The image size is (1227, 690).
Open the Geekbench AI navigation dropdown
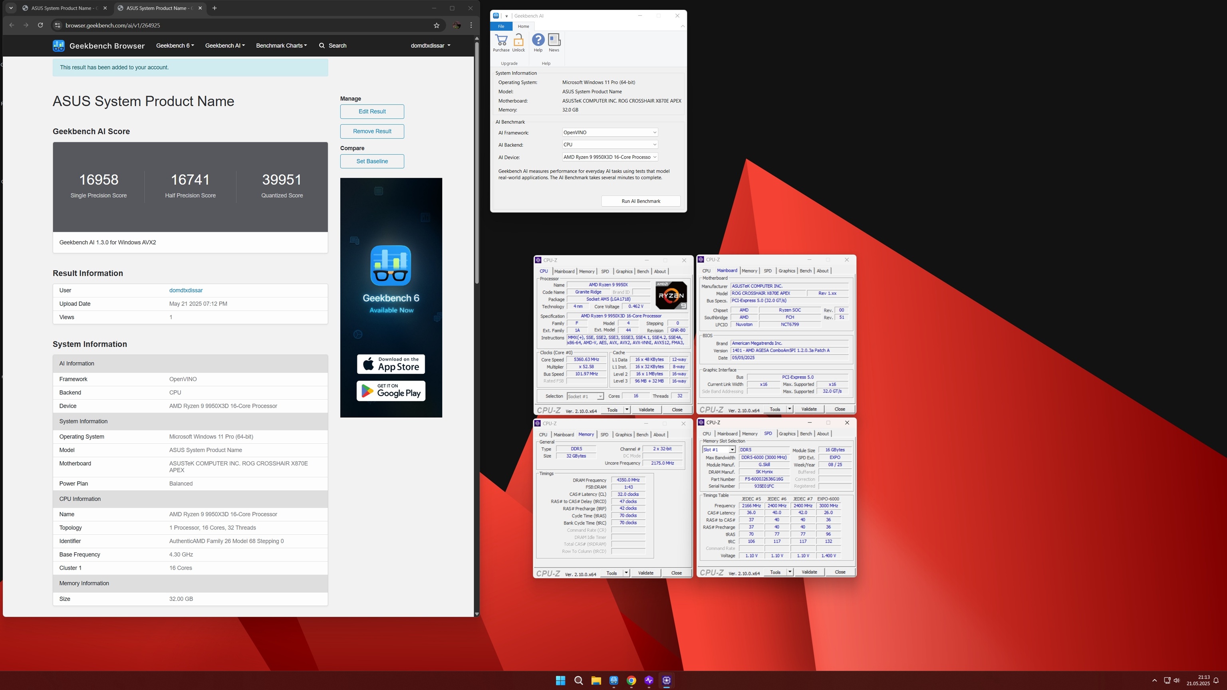coord(225,46)
